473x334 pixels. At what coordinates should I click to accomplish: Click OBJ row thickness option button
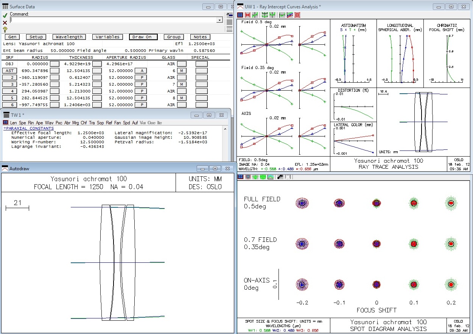click(97, 64)
